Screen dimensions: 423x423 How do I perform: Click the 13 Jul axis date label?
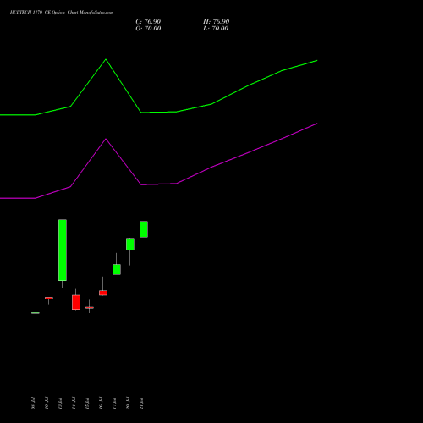[x=60, y=404]
